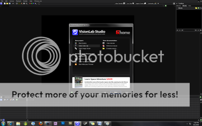Open the Windows Start menu
Viewport: 202px width, 126px height.
pyautogui.click(x=3, y=124)
